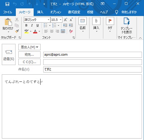This screenshot has width=144, height=140.
Task: Click the 貼り付け paste icon
Action: coord(8,22)
